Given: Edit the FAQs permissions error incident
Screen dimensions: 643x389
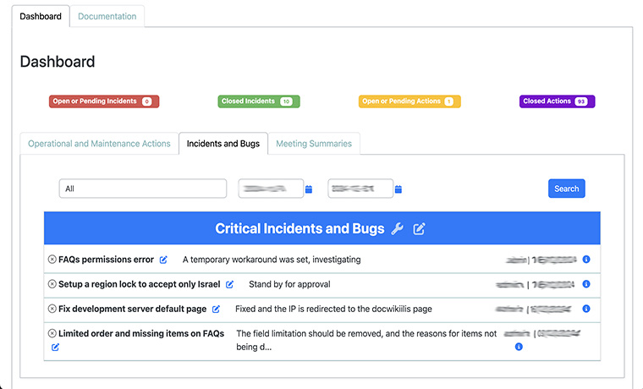Looking at the screenshot, I should [163, 260].
